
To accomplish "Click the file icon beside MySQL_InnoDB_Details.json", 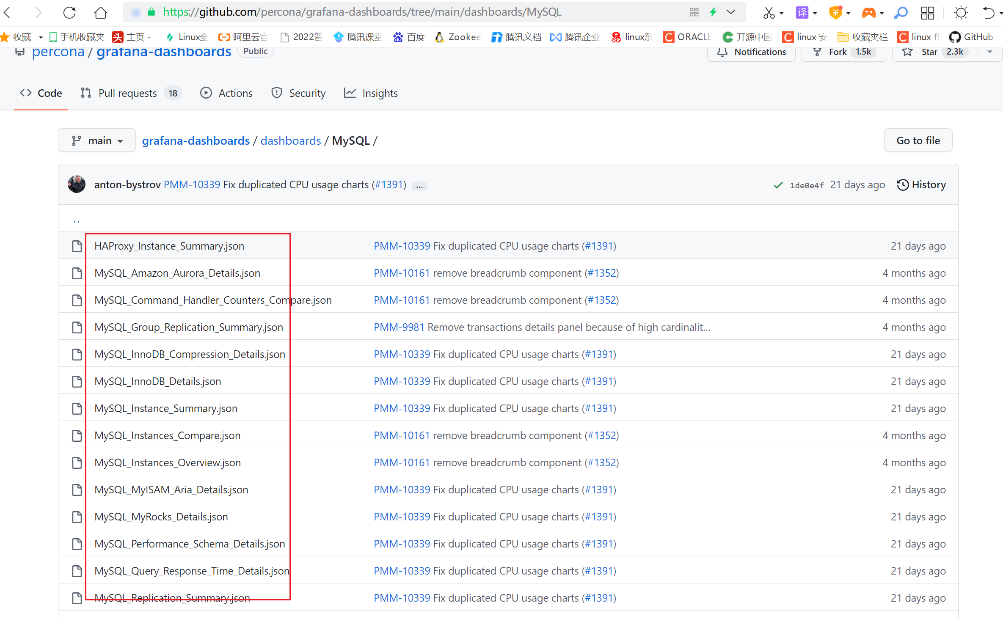I will 77,381.
